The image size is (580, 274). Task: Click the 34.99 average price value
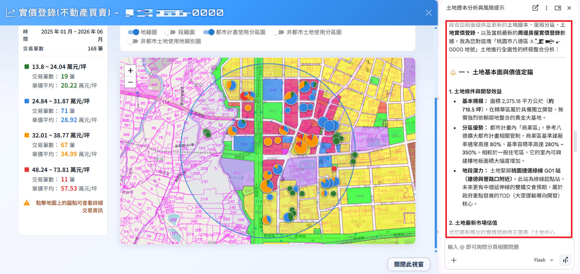69,154
